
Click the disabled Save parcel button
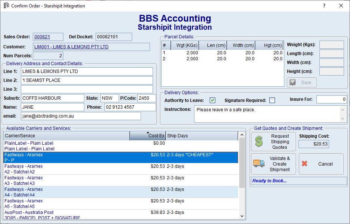pyautogui.click(x=301, y=82)
